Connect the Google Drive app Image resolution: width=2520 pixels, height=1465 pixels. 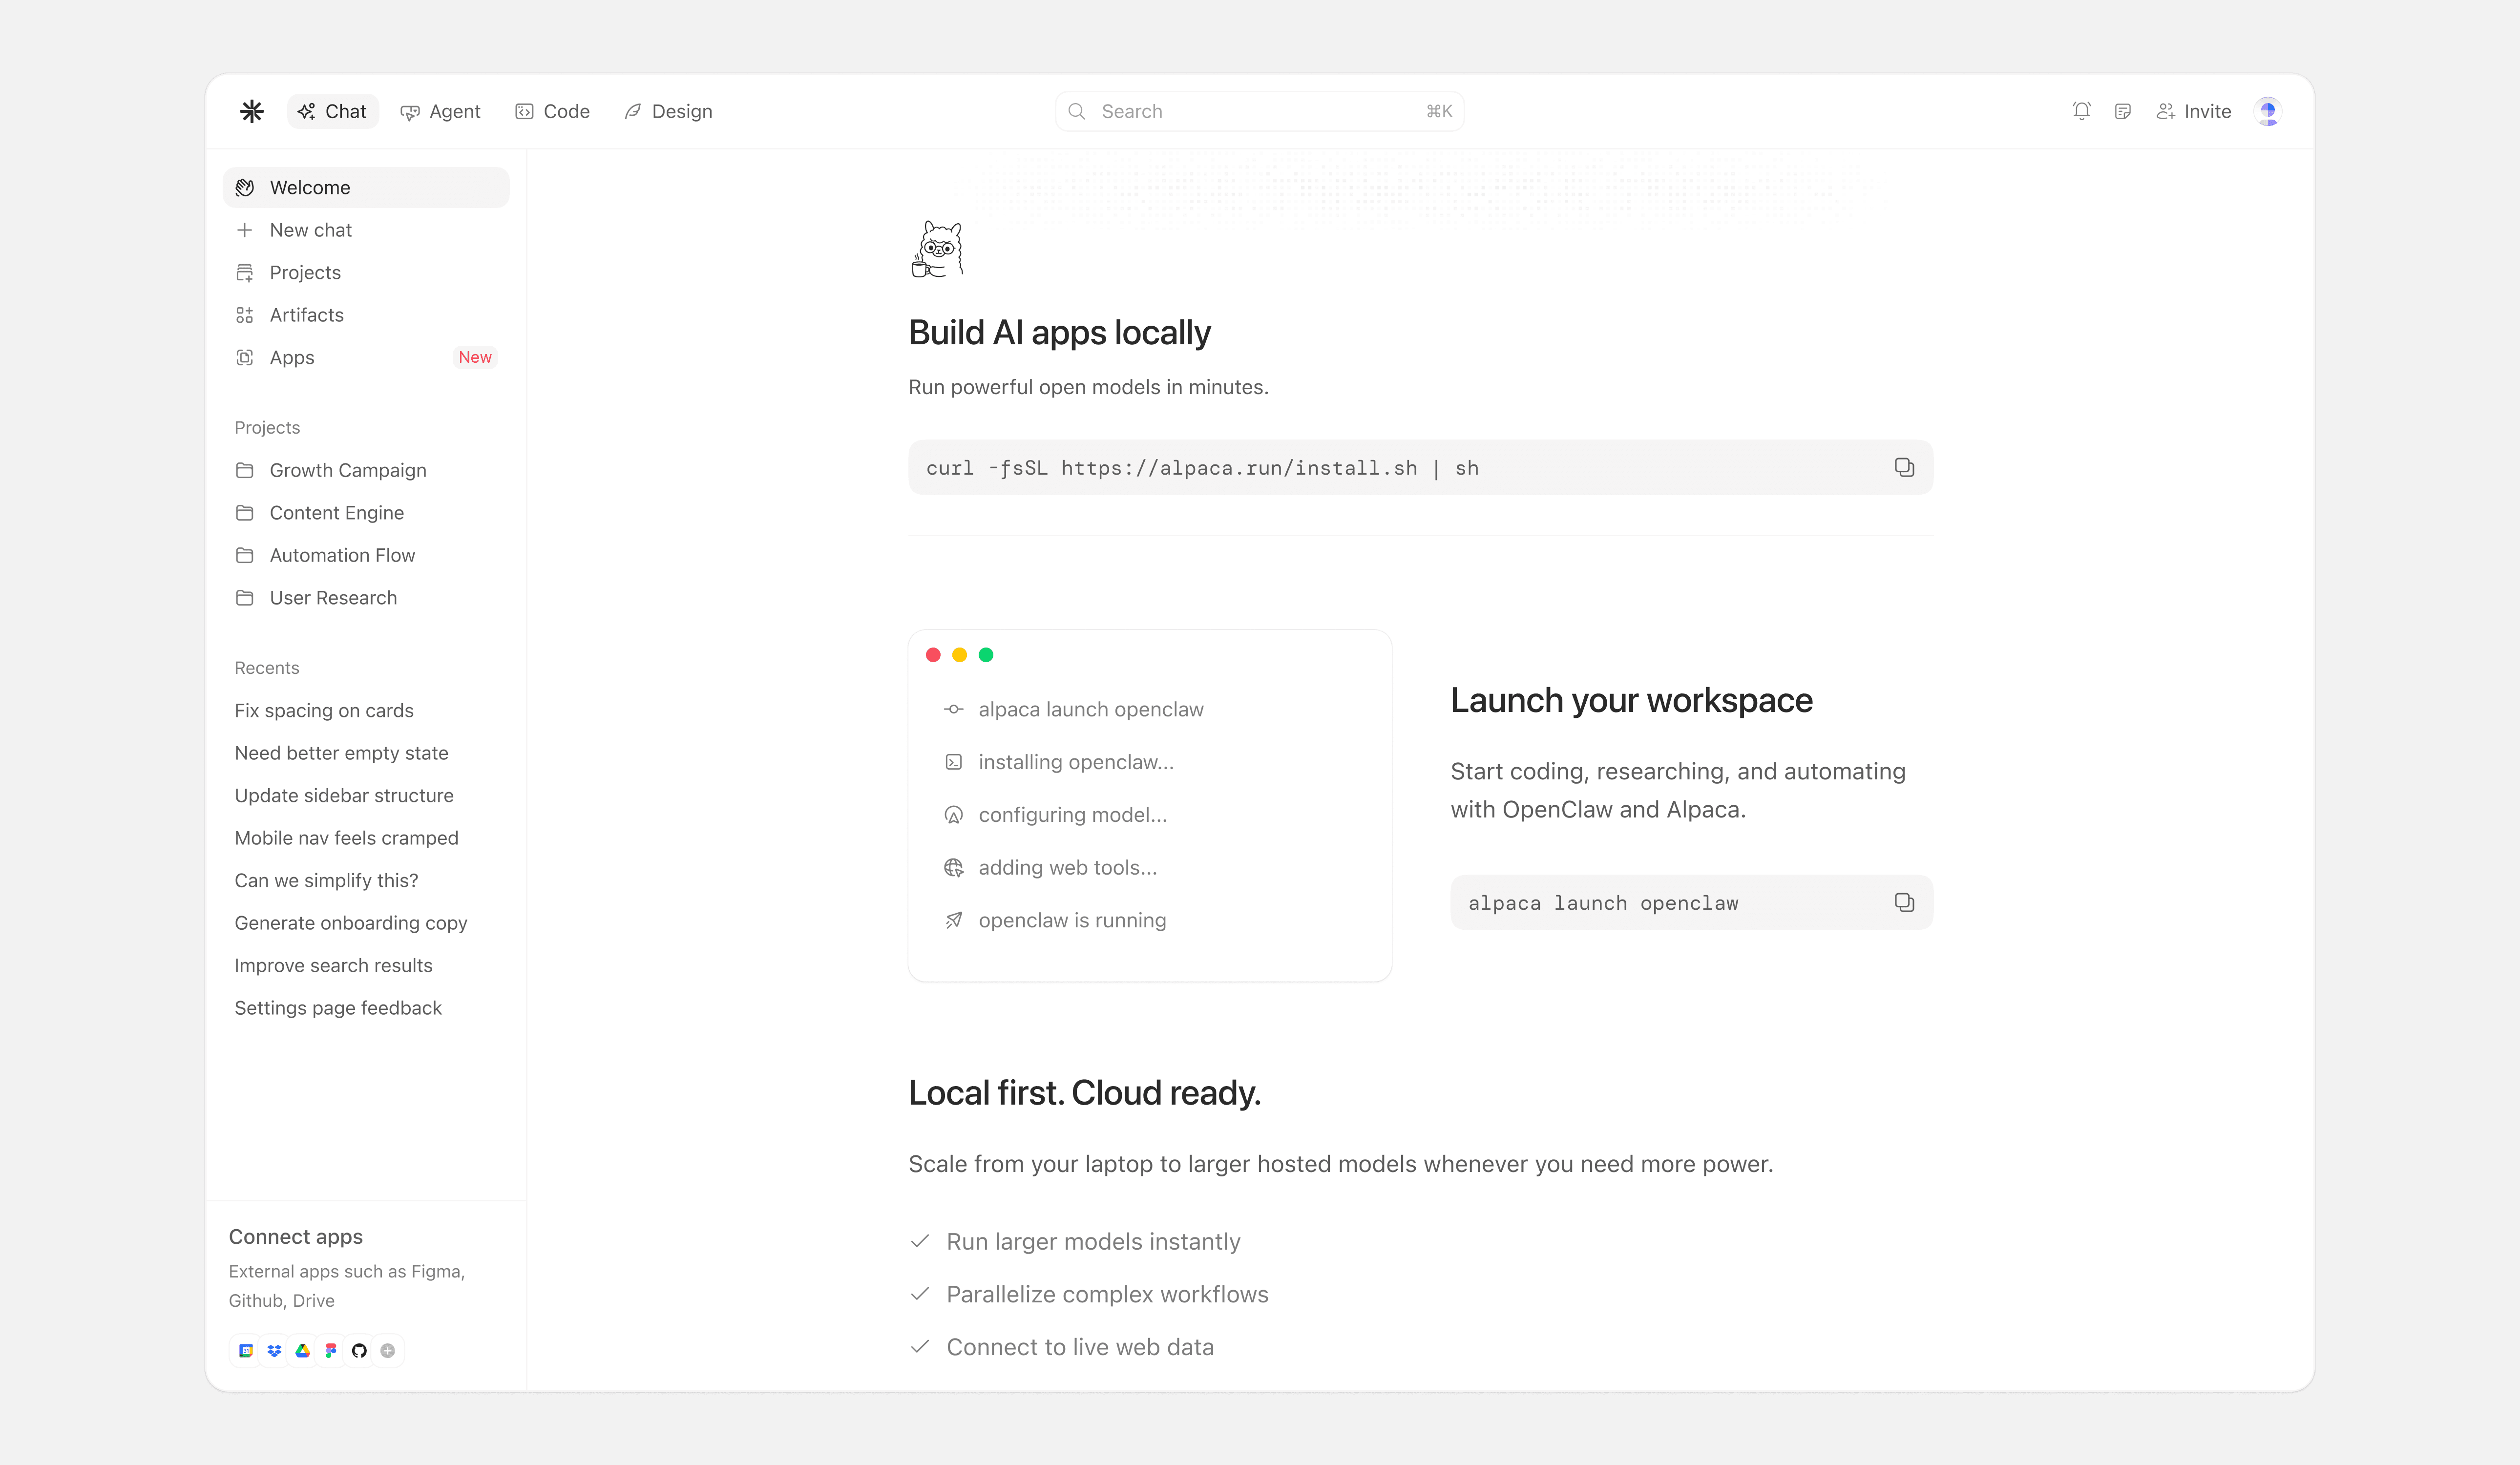click(302, 1350)
